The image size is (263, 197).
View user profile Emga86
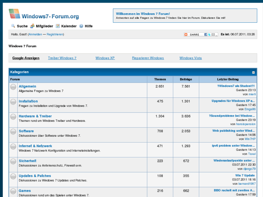(250, 109)
